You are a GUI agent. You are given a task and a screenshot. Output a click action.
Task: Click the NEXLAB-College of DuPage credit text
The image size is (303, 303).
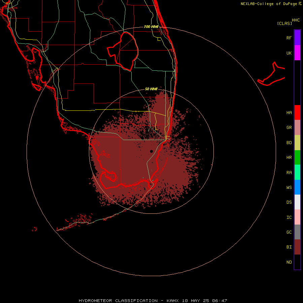pos(269,4)
